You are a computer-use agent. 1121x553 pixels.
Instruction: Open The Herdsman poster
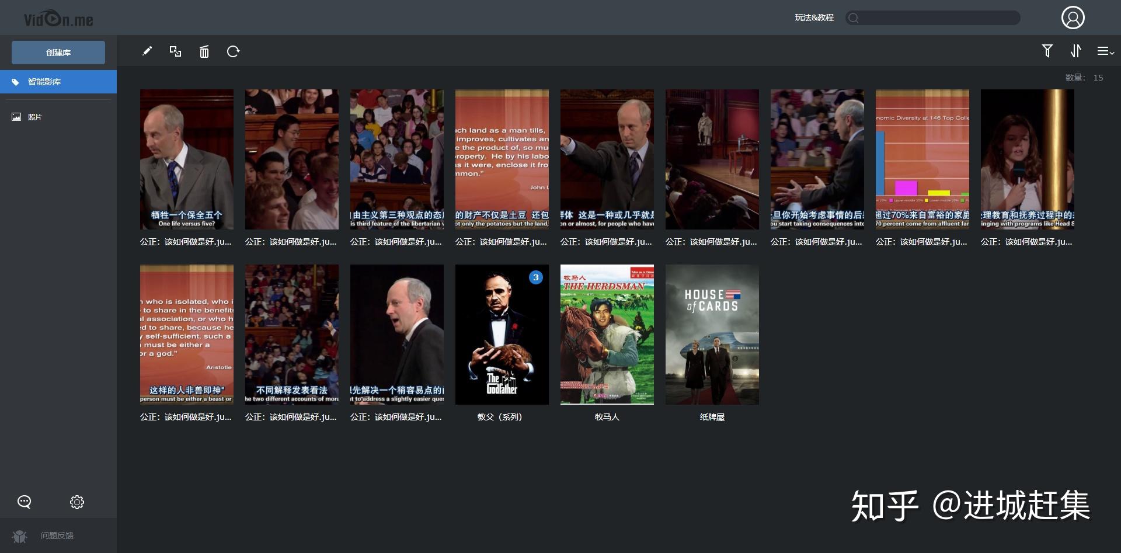pos(607,335)
